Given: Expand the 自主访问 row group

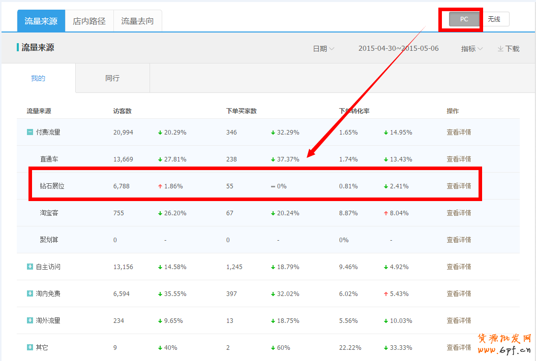Looking at the screenshot, I should 30,267.
